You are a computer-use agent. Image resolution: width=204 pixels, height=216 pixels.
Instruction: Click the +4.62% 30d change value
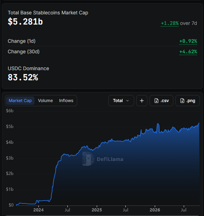coord(188,52)
